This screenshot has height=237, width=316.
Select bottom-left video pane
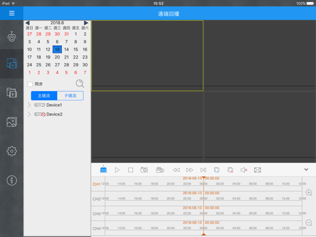click(147, 127)
